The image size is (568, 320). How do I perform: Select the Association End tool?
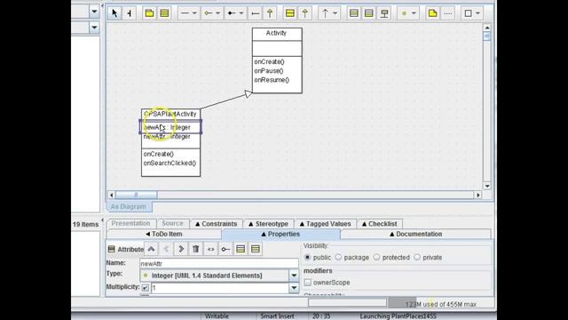(x=256, y=13)
